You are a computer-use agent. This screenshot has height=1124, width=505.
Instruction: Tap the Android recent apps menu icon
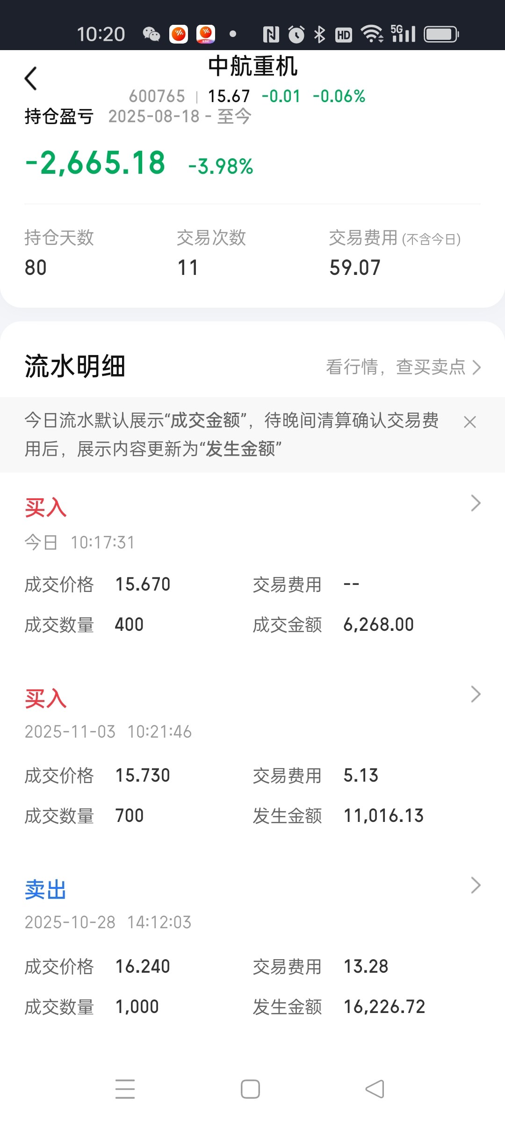pos(125,1089)
